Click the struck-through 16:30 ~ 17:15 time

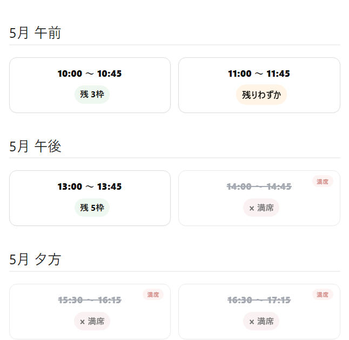(x=259, y=301)
